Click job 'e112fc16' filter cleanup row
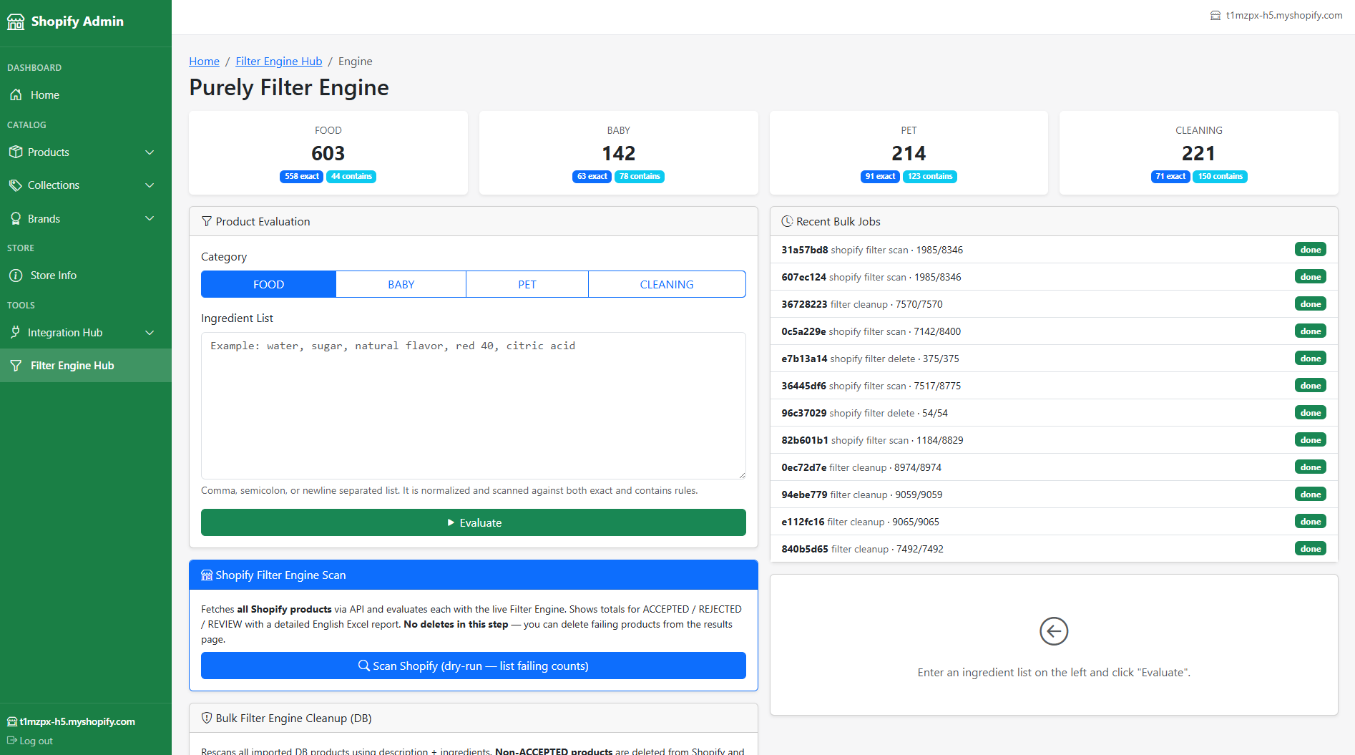Screen dimensions: 1355x755 [x=1054, y=522]
